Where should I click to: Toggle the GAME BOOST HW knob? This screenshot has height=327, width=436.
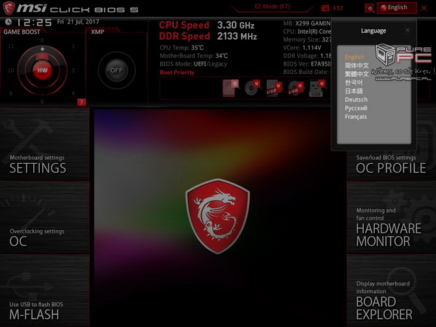pos(42,70)
